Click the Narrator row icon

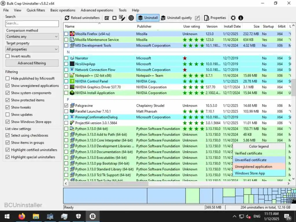click(72, 58)
